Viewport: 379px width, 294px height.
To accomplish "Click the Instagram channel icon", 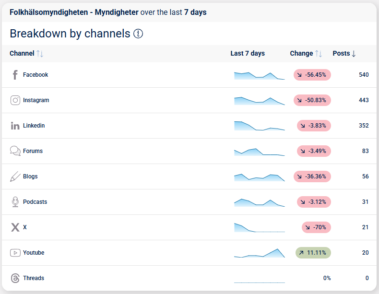I will 15,100.
